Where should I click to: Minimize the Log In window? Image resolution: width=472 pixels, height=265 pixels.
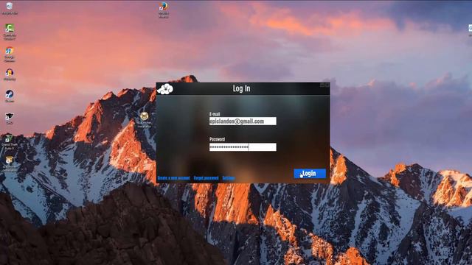coord(322,85)
